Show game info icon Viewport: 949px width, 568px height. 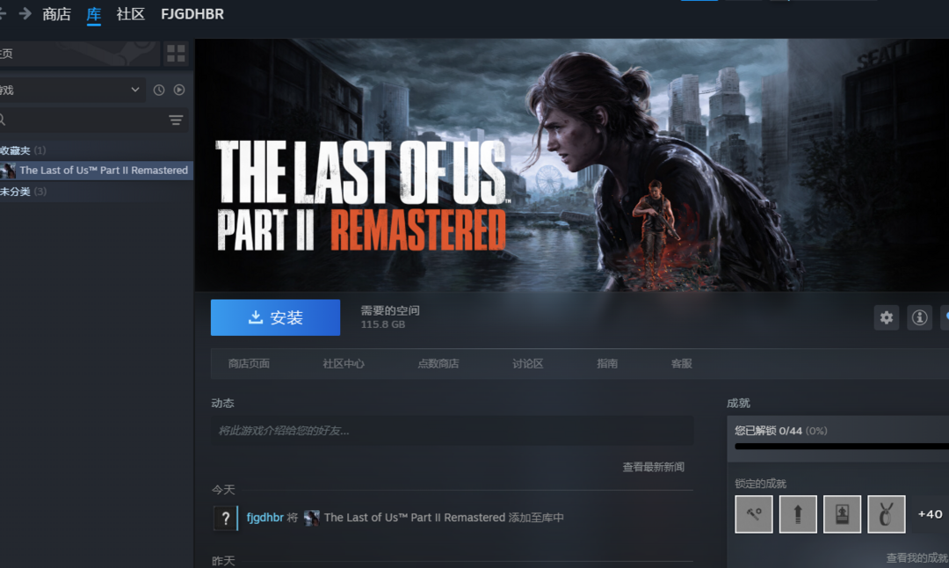(919, 317)
